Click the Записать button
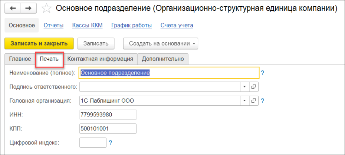The height and width of the screenshot is (155, 345). (x=96, y=43)
